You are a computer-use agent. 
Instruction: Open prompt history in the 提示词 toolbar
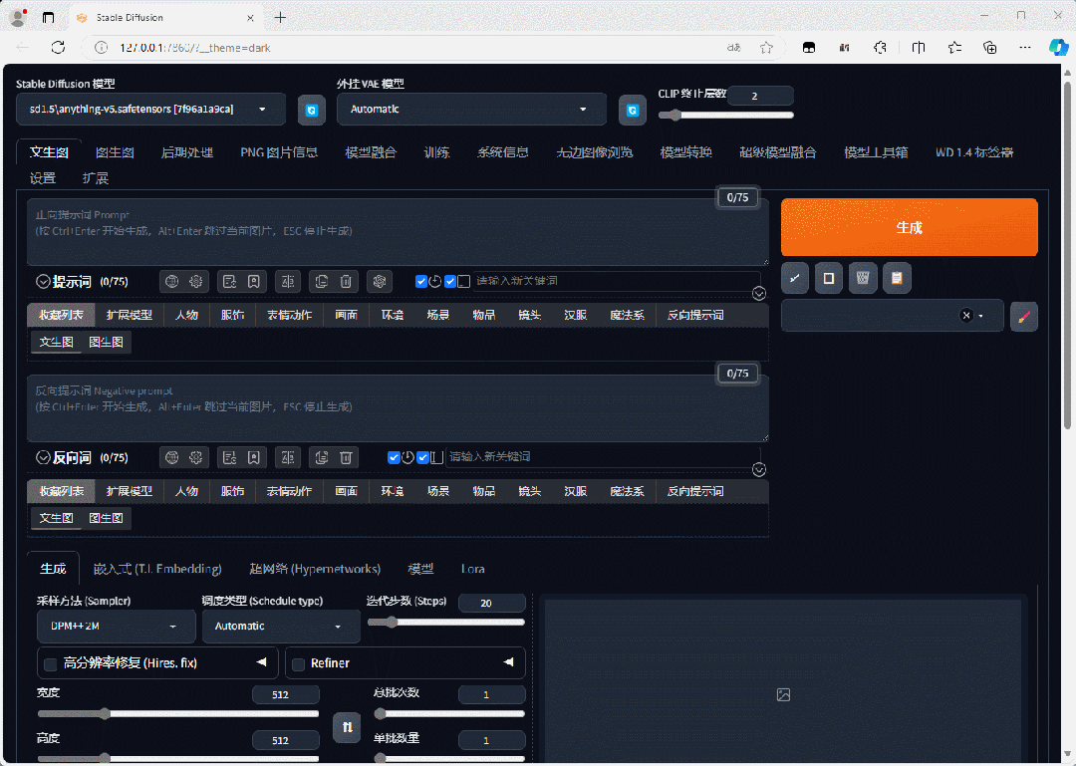[230, 282]
